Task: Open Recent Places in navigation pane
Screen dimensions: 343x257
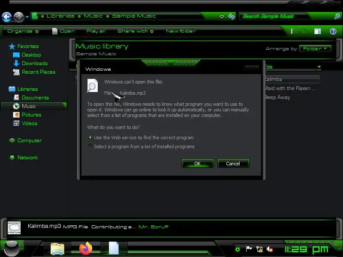Action: (39, 72)
